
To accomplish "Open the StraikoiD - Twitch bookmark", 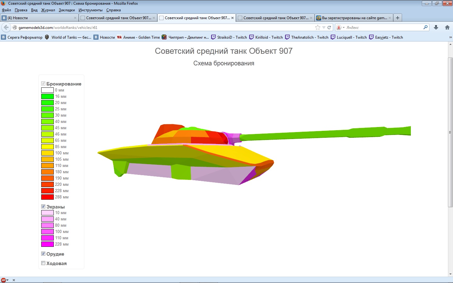I will tap(229, 37).
